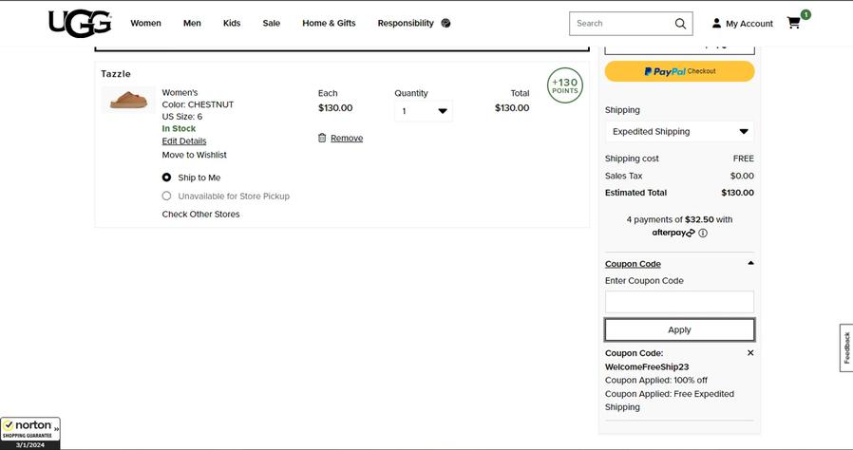Open the Quantity dropdown
Image resolution: width=853 pixels, height=450 pixels.
(424, 111)
